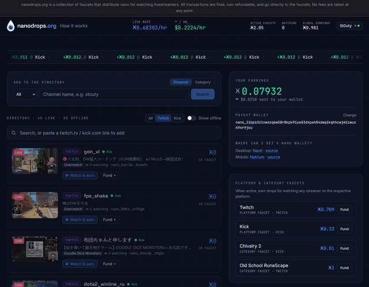Screen dimensions: 369x287
Task: Click Change next to Payout Wallet
Action: [x=349, y=115]
